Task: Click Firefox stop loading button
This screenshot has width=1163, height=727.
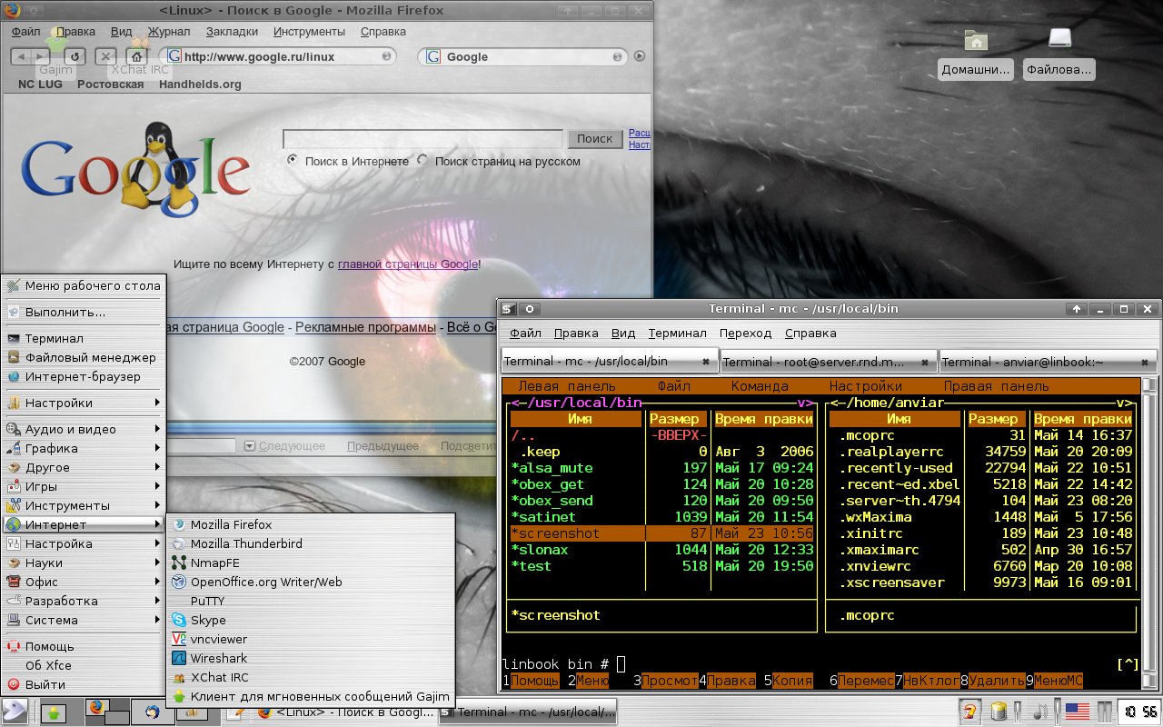Action: (x=105, y=56)
